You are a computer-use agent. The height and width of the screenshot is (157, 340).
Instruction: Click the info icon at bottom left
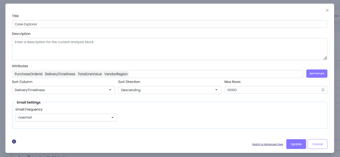coord(14,142)
